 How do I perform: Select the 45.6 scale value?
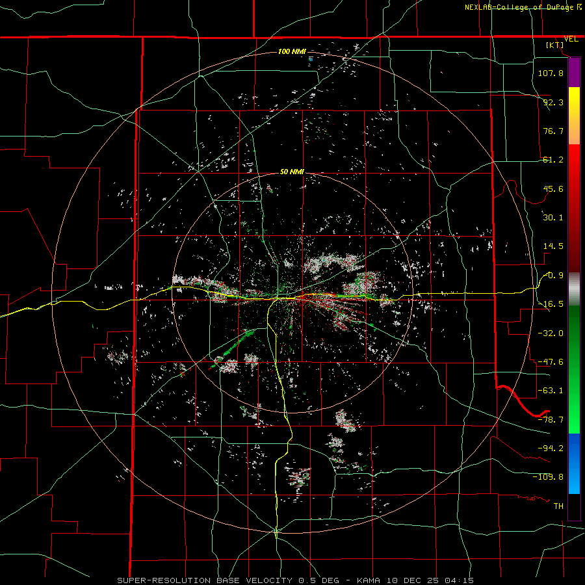pyautogui.click(x=553, y=188)
